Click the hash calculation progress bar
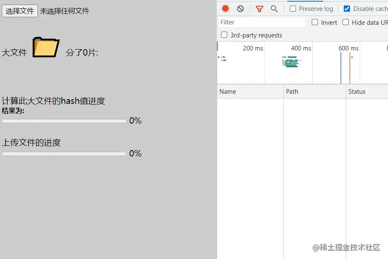Screen dimensions: 388x259 coord(64,121)
